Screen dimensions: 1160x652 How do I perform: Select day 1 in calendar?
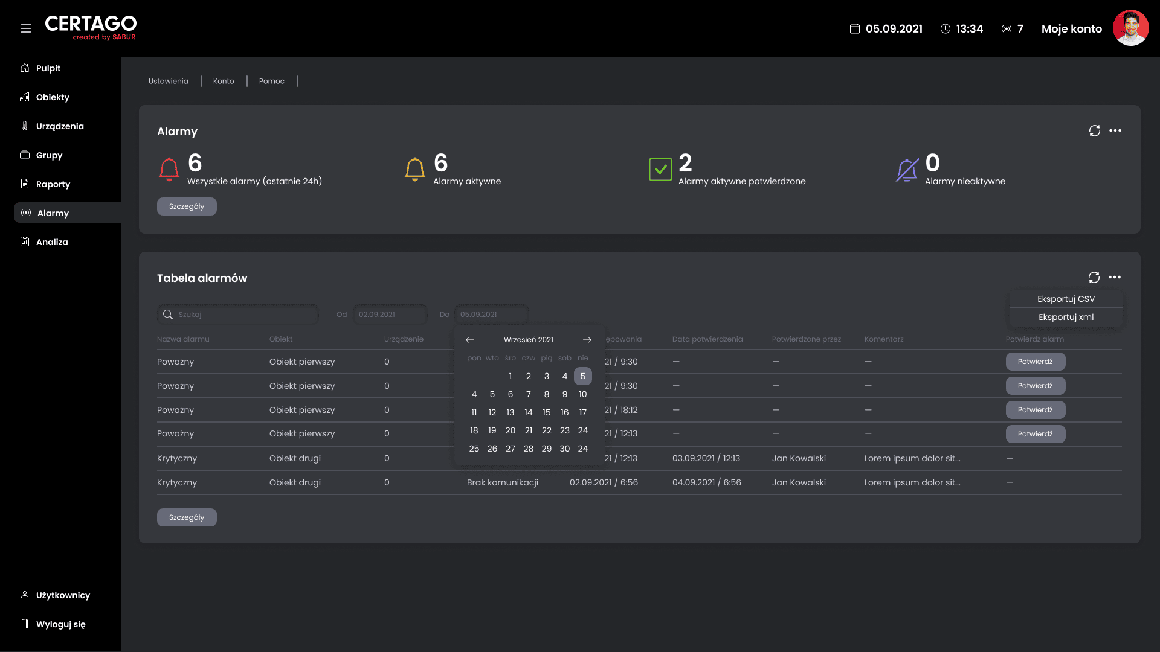click(x=511, y=376)
